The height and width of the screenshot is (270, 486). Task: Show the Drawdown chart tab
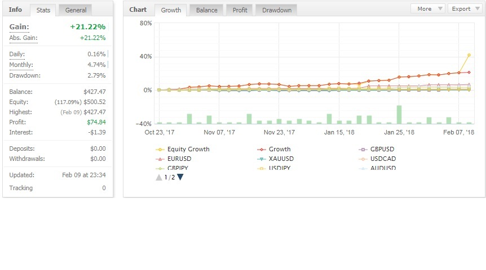276,10
